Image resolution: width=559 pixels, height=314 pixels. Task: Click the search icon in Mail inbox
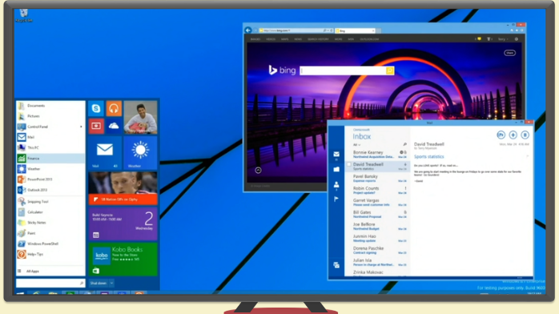[x=404, y=144]
